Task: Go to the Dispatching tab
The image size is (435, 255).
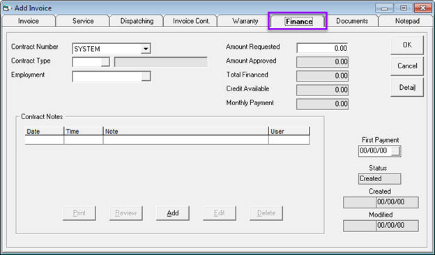Action: (137, 21)
